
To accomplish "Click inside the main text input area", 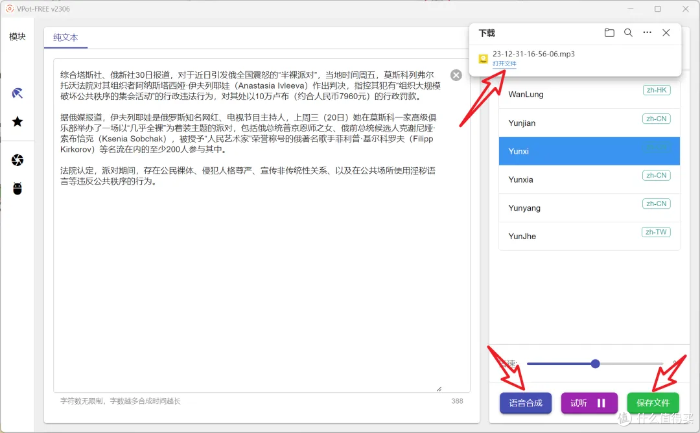I will coord(262,226).
